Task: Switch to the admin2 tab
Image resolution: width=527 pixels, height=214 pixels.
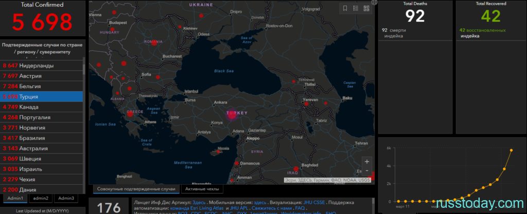Action: point(40,198)
